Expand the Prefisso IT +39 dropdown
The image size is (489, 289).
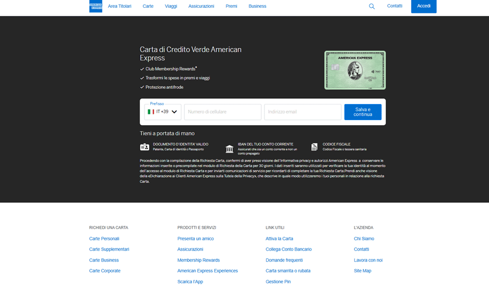(163, 112)
